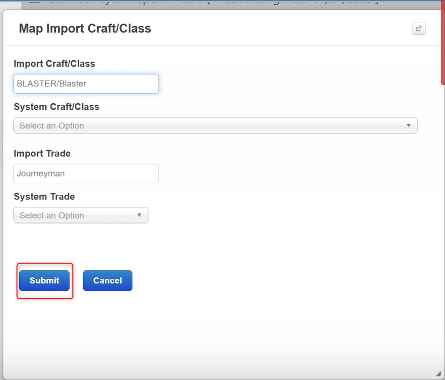Click the external link arrow at top right
This screenshot has width=445, height=380.
[x=418, y=29]
